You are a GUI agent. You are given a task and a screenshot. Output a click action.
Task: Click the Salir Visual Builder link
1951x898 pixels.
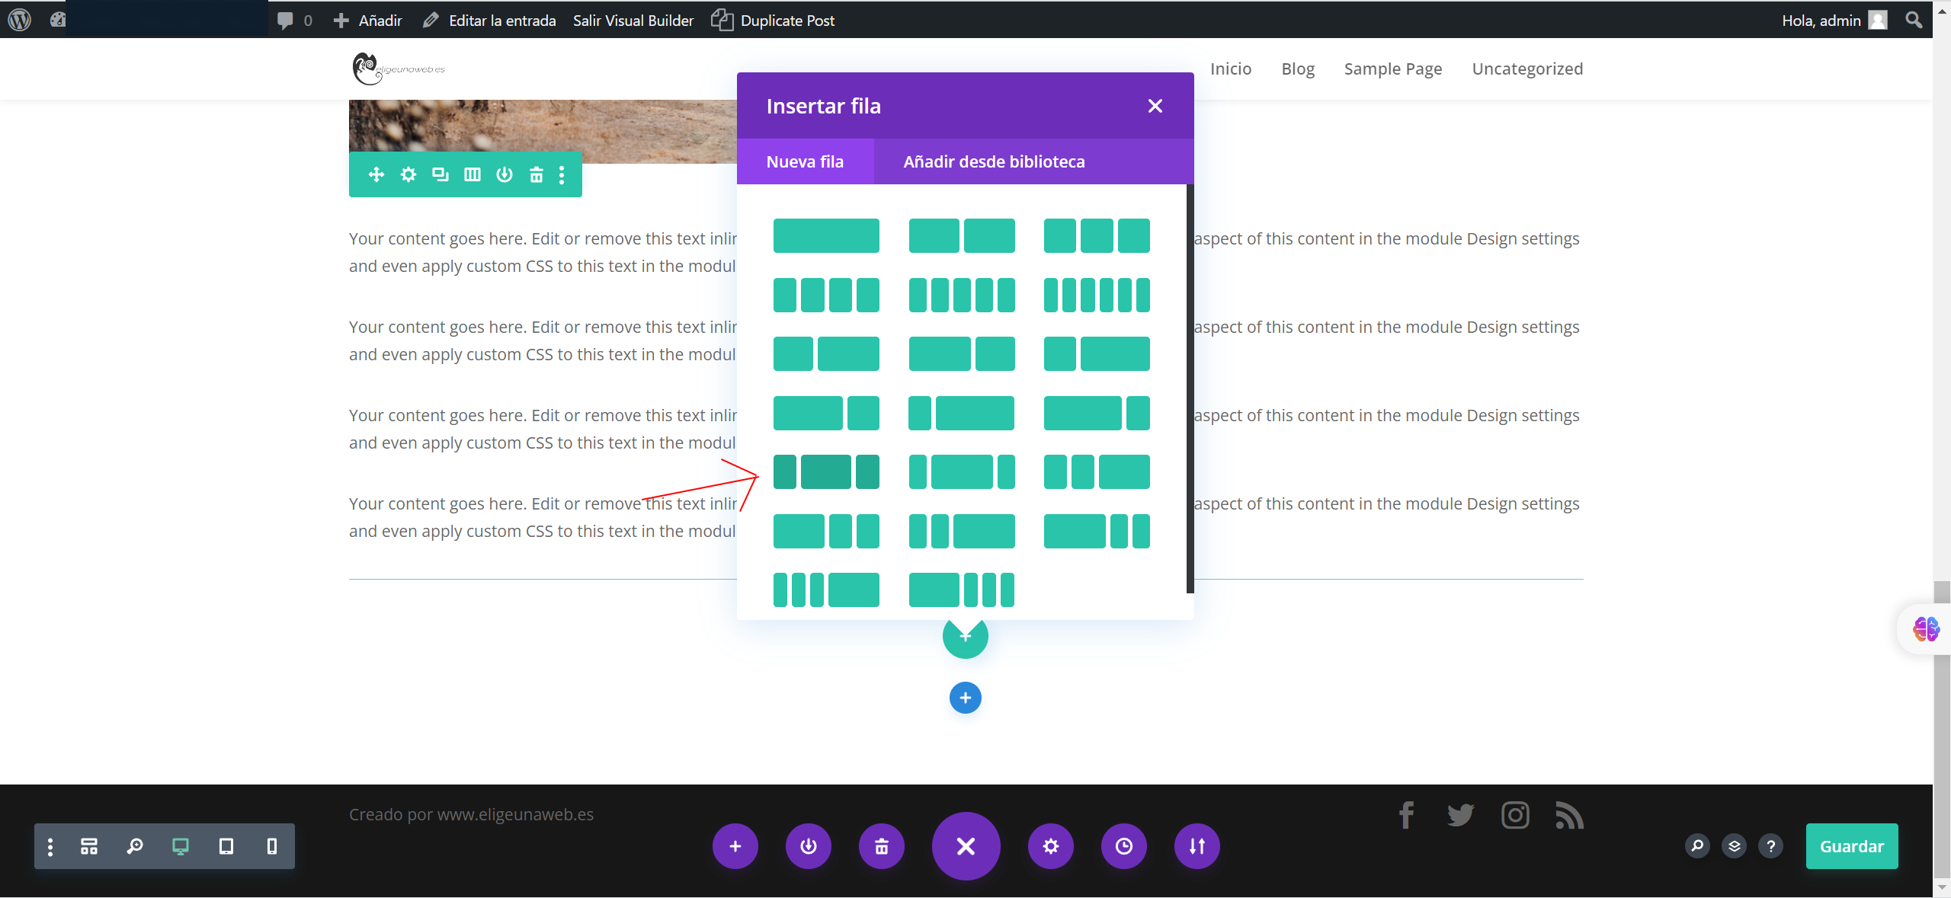[x=633, y=21]
